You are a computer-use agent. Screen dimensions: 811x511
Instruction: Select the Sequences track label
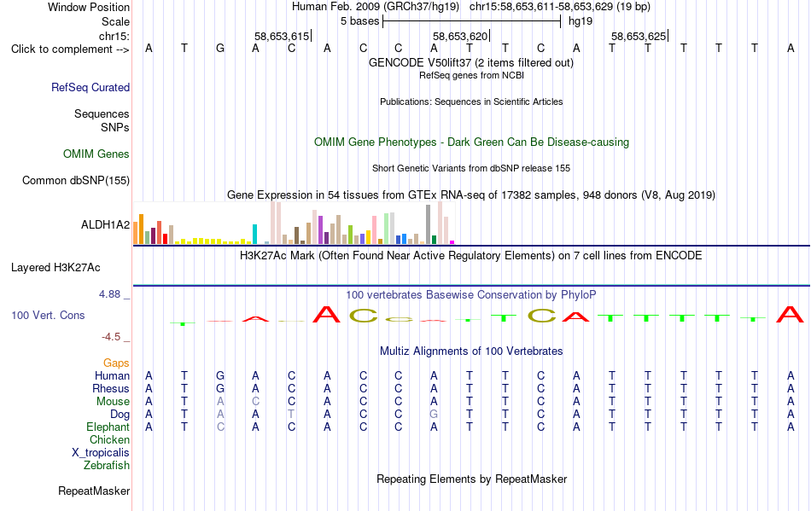tap(102, 113)
